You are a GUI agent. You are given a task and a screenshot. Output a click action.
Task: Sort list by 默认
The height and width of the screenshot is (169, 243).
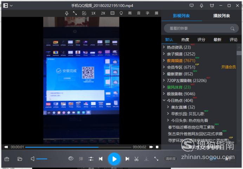pos(169,40)
